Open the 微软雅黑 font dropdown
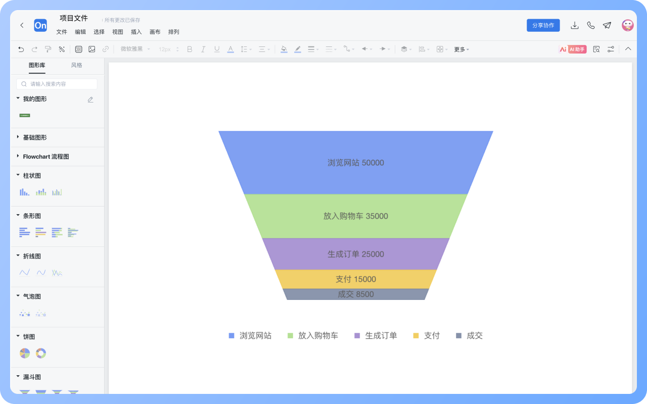 point(135,49)
